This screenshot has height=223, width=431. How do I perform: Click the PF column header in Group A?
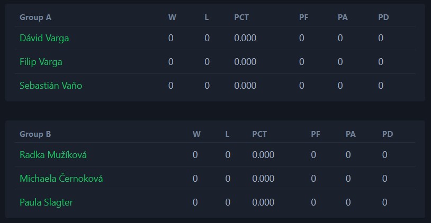(x=304, y=17)
